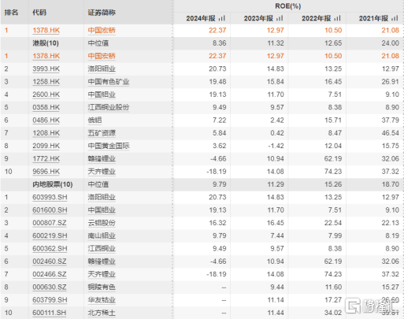The image size is (404, 319).
Task: Open stock code 002460.SZ
Action: (50, 262)
